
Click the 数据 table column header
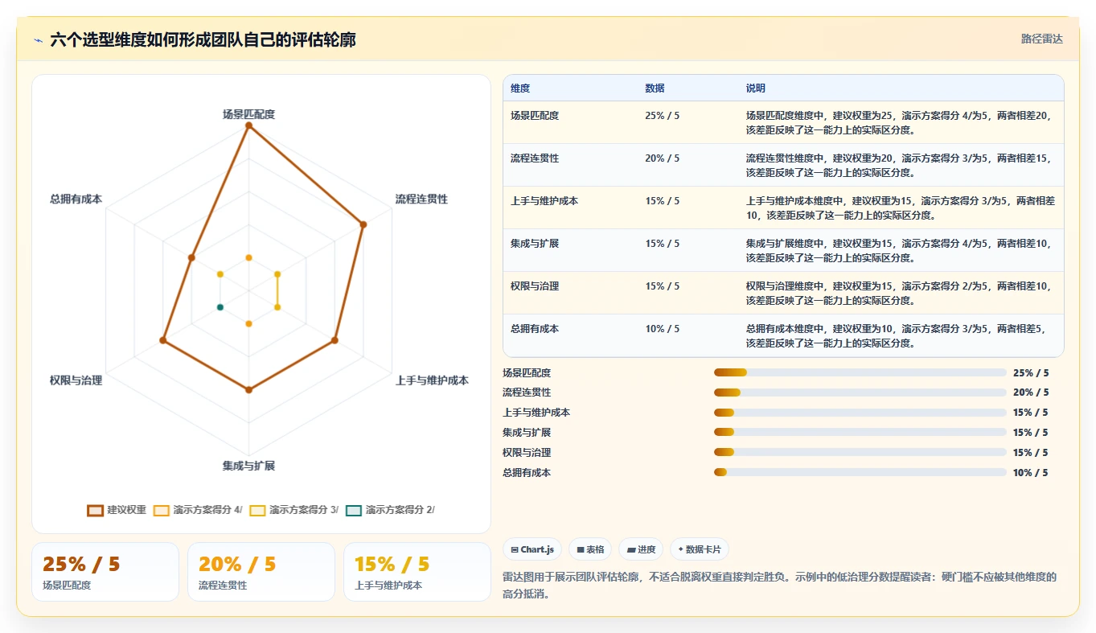pyautogui.click(x=655, y=88)
